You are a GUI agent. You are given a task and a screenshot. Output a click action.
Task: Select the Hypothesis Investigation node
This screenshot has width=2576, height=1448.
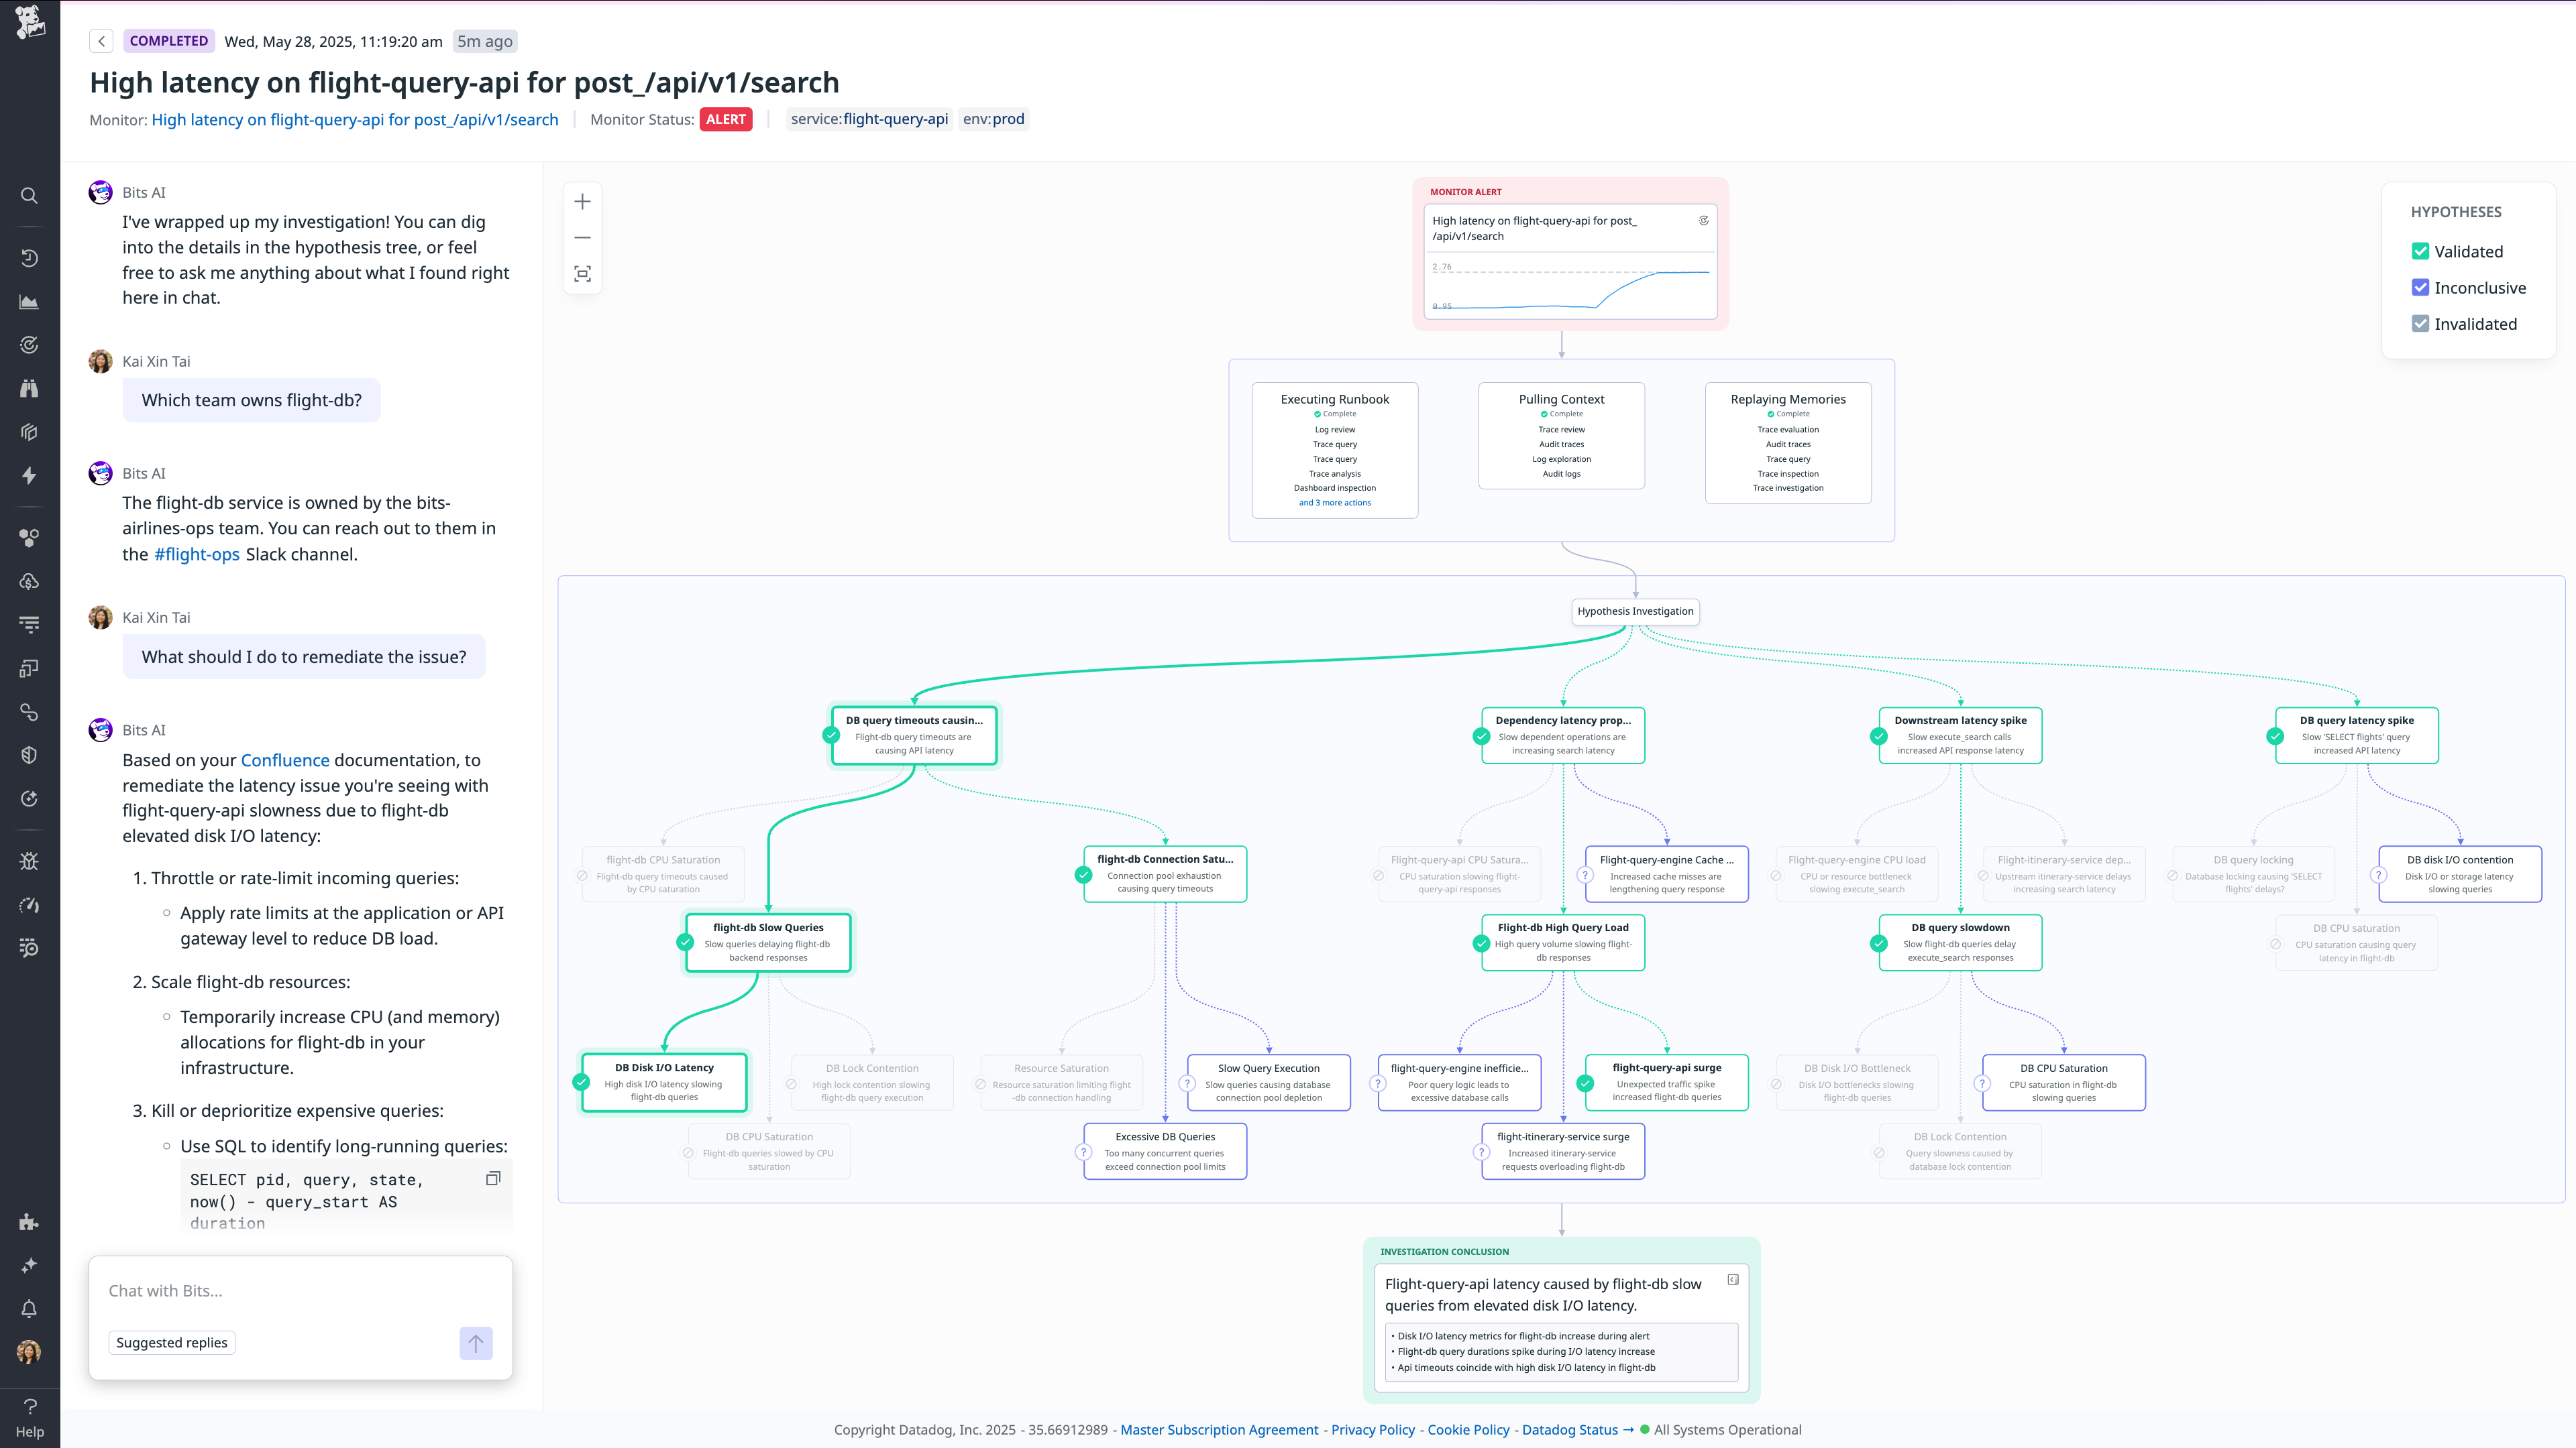coord(1635,611)
